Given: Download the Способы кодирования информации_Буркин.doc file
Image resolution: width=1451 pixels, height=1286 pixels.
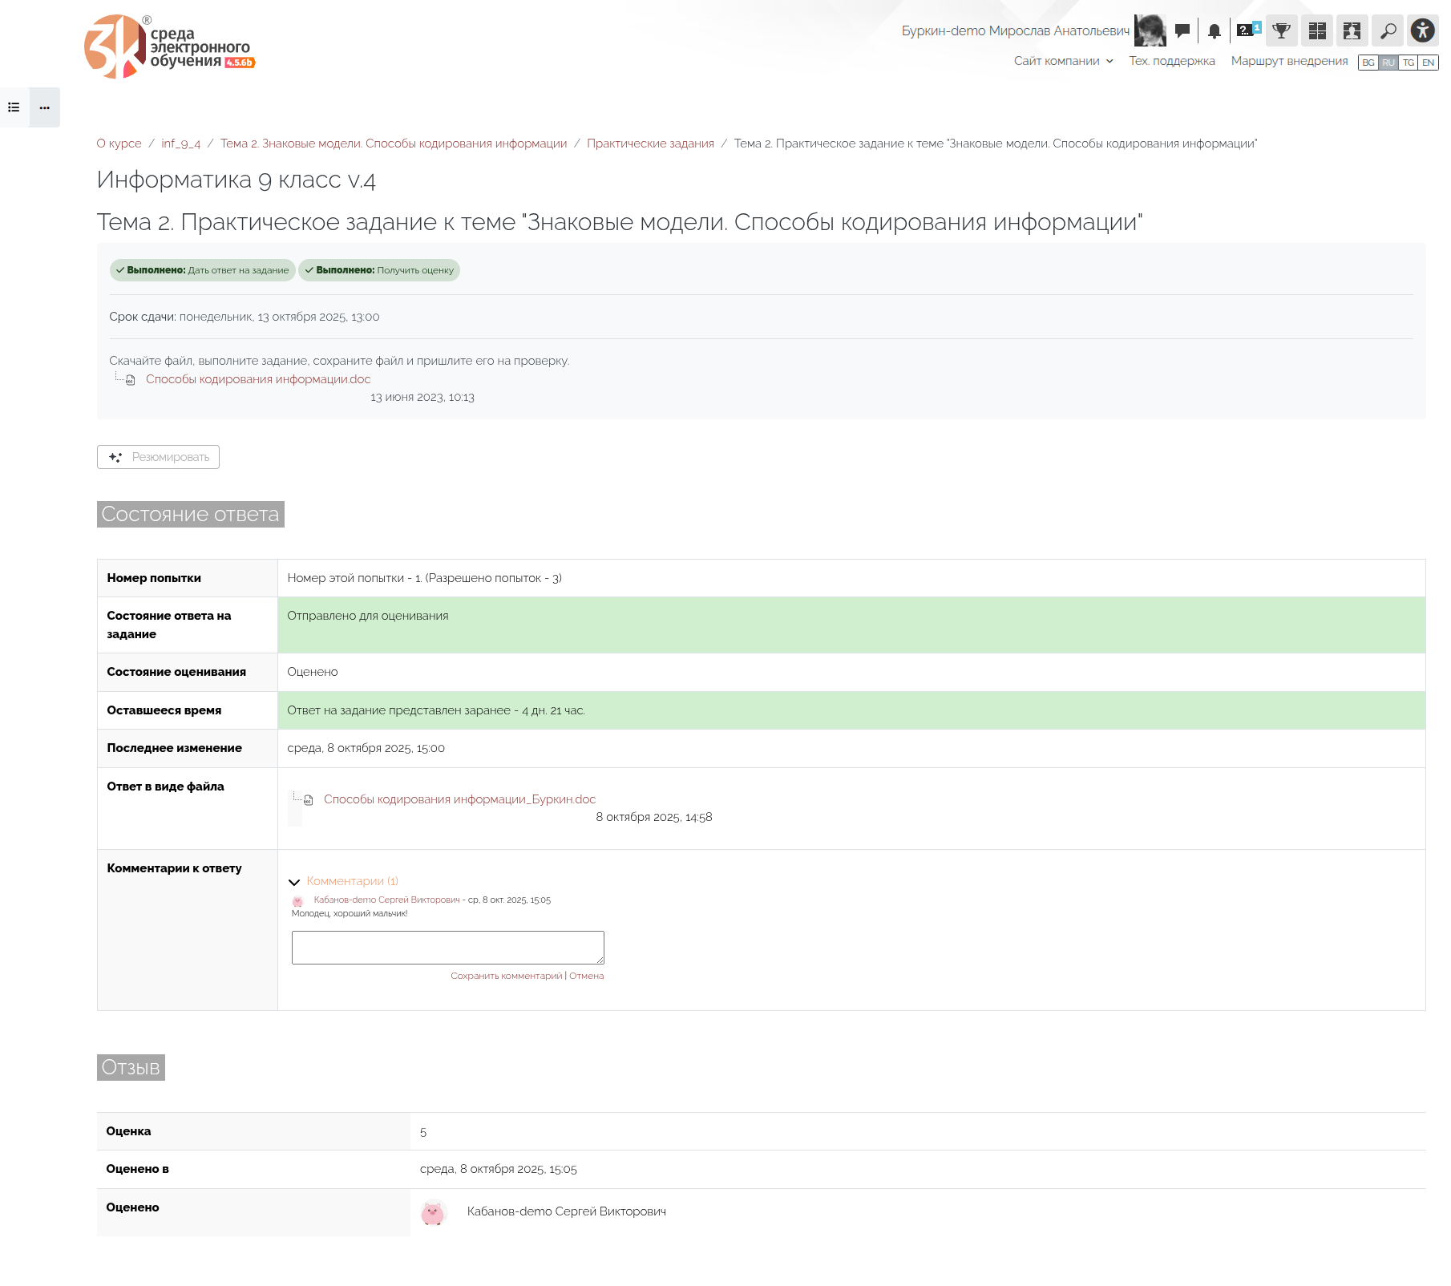Looking at the screenshot, I should tap(459, 799).
